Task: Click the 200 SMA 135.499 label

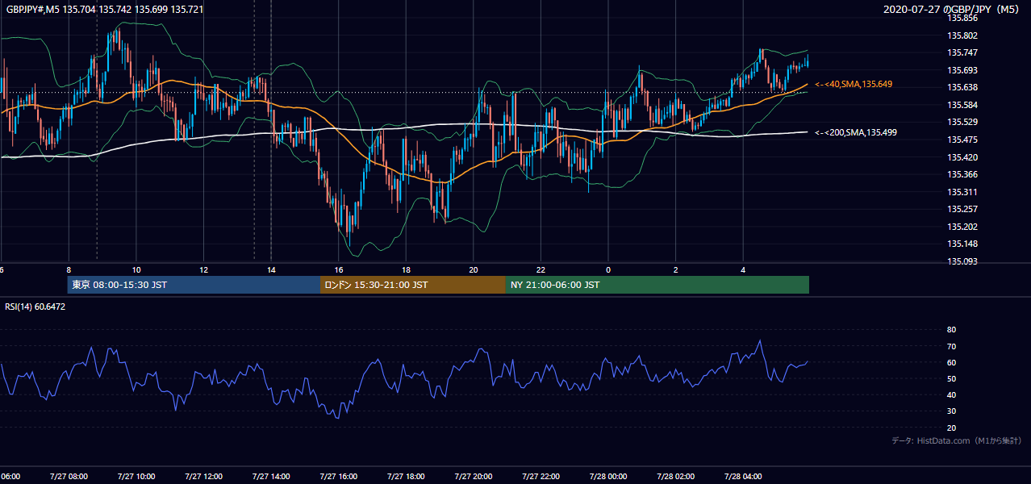Action: [856, 132]
